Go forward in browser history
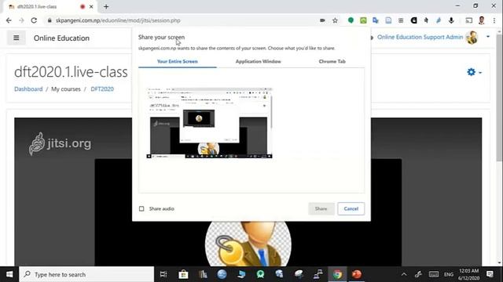The image size is (503, 282). point(21,20)
